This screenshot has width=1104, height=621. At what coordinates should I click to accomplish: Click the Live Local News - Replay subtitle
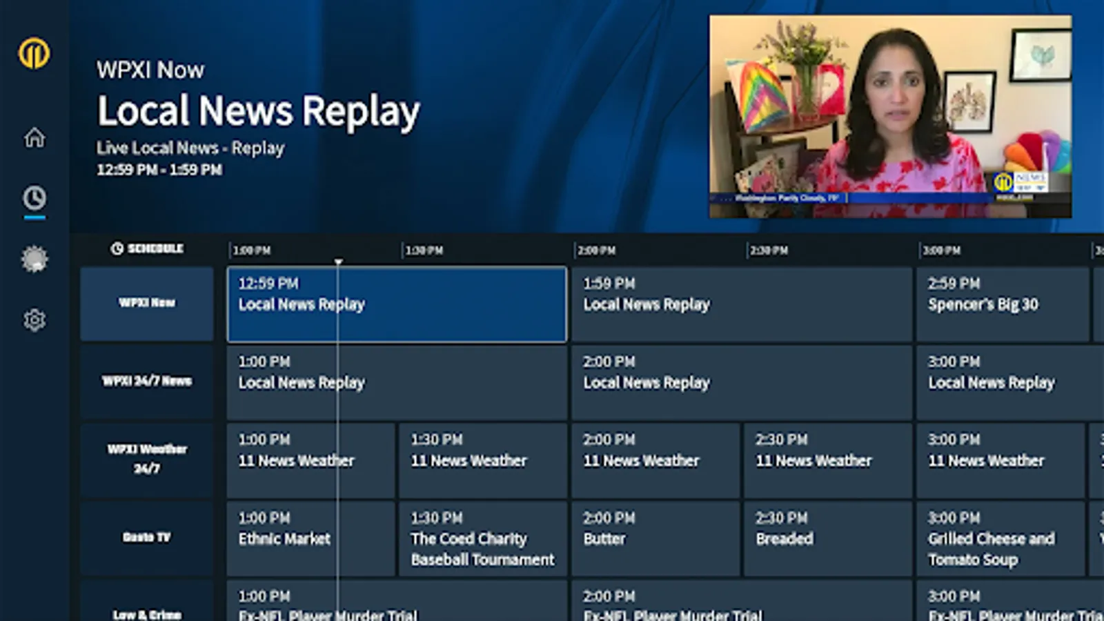tap(190, 148)
